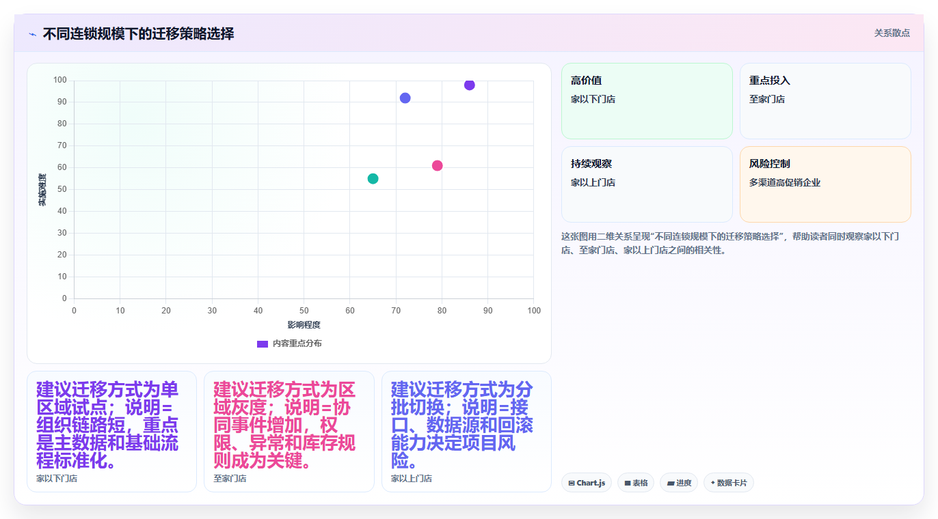Click 多渠道高促销企业 in 风险控制 card
The height and width of the screenshot is (519, 938).
point(785,182)
